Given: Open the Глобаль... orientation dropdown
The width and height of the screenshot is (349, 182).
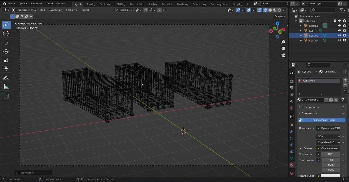Looking at the screenshot, I should click(x=124, y=10).
